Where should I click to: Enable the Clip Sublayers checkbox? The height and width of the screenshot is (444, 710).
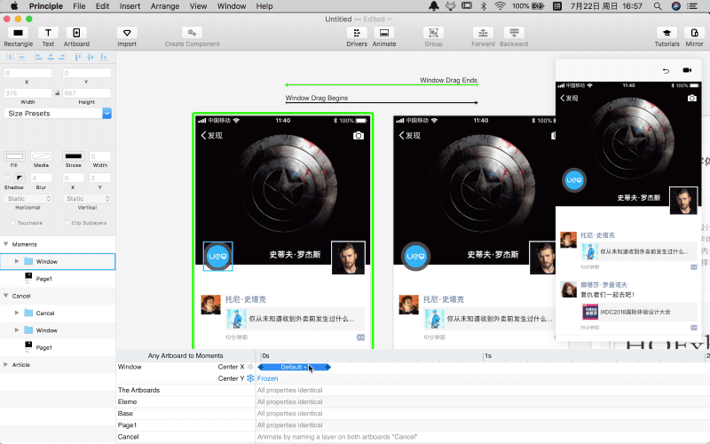[x=67, y=223]
